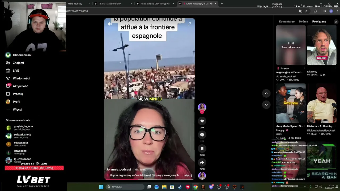This screenshot has width=340, height=191.
Task: Select the Powiązane tab
Action: click(319, 21)
